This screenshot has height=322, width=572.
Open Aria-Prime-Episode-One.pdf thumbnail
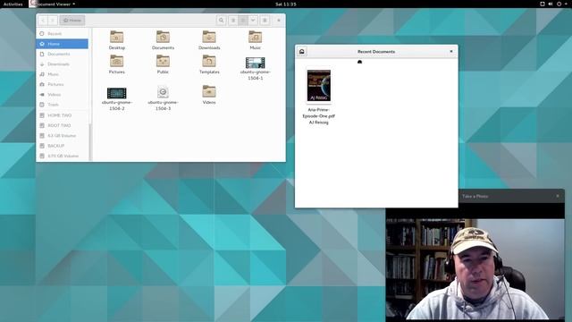[x=319, y=86]
